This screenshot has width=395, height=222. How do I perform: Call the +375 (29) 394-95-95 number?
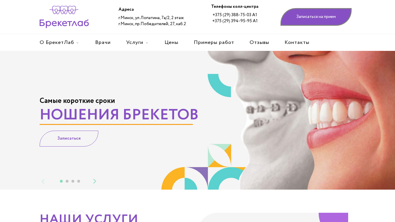235,21
